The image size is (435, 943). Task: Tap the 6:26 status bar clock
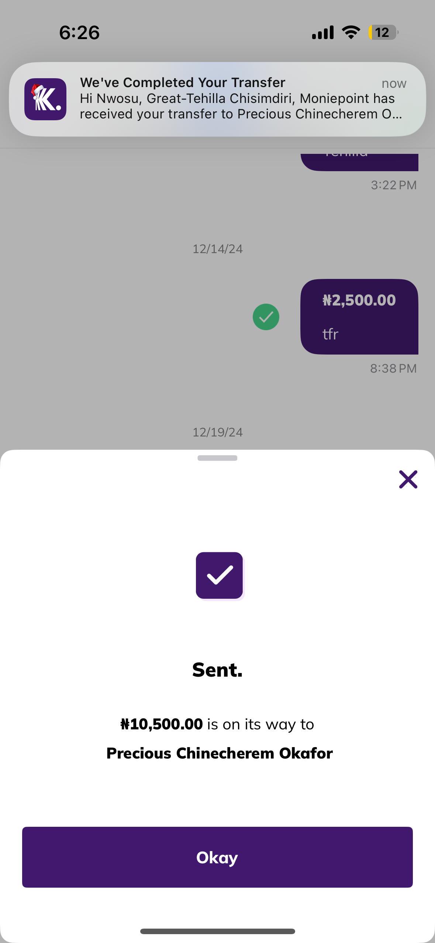79,32
